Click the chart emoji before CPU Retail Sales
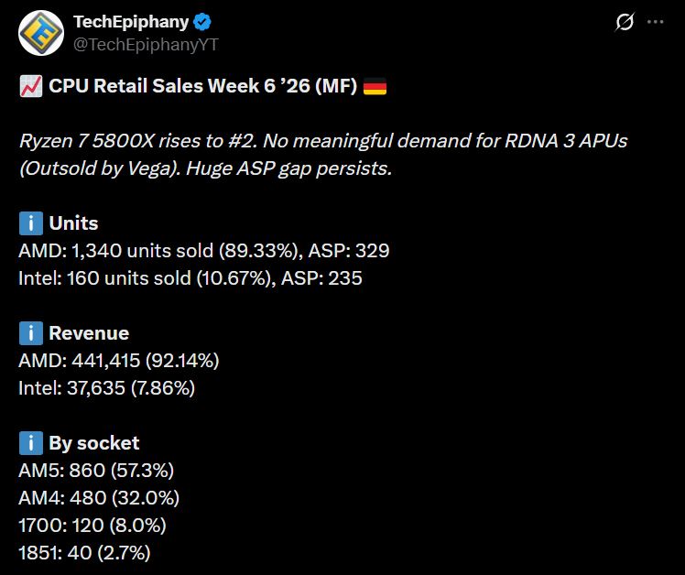This screenshot has height=575, width=685. pyautogui.click(x=30, y=87)
